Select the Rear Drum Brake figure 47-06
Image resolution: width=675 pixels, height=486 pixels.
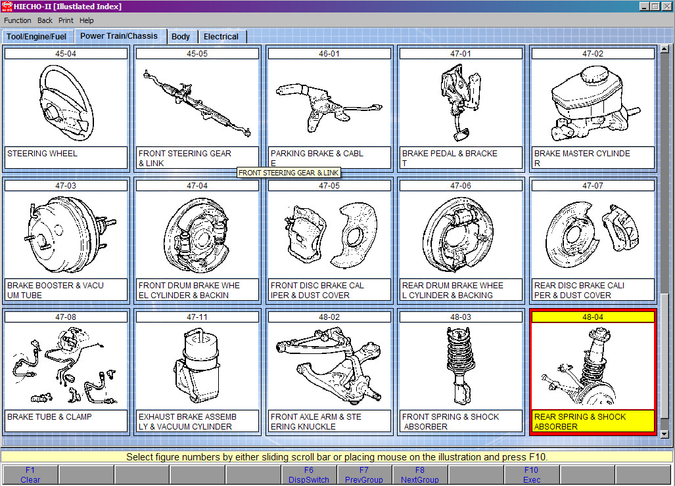[x=461, y=234]
